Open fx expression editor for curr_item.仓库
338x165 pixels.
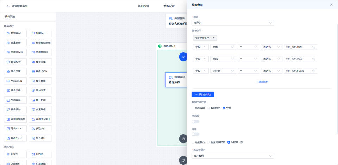tap(313, 47)
